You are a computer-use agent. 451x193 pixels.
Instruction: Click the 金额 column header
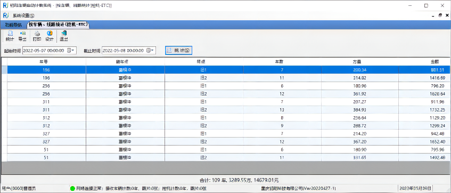[x=424, y=62]
